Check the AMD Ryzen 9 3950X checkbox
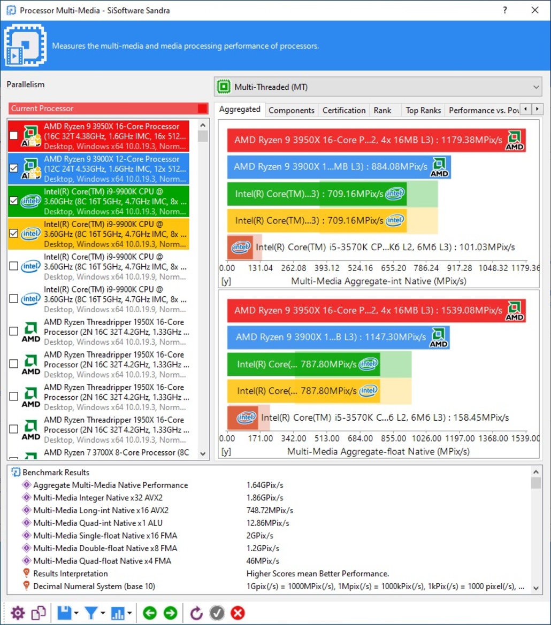The image size is (551, 625). click(13, 135)
